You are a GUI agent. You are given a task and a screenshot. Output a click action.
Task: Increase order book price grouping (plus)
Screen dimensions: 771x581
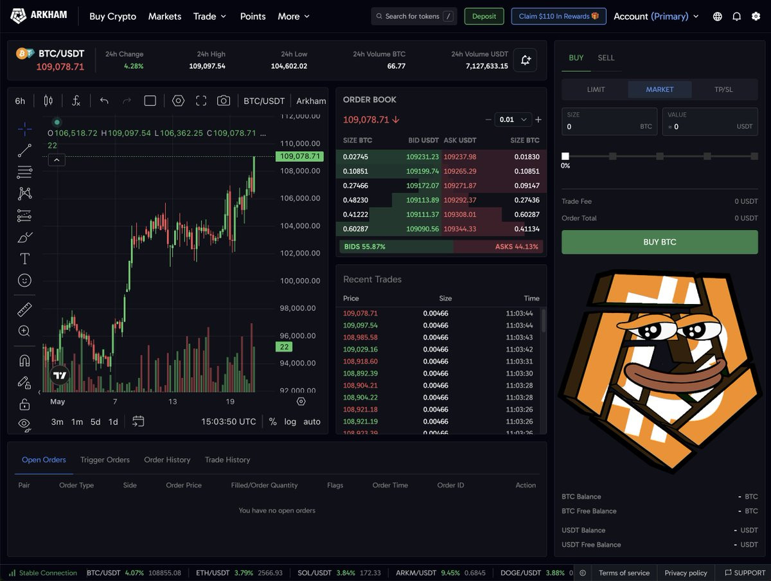tap(538, 120)
